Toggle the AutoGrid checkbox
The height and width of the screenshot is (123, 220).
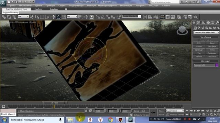(x=199, y=40)
